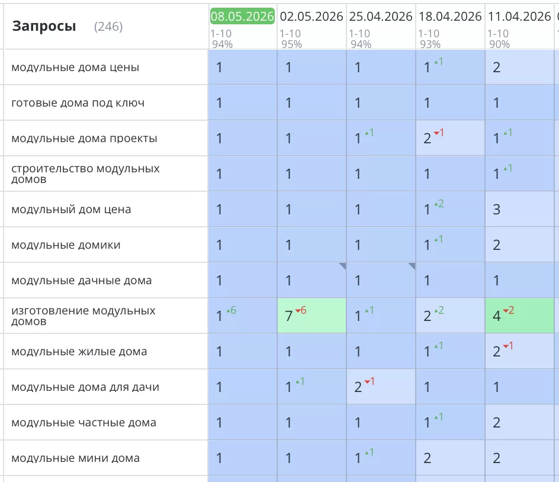Click position 3 cell for модульный дом цена on 11.04.2026
The width and height of the screenshot is (559, 482).
(x=519, y=209)
